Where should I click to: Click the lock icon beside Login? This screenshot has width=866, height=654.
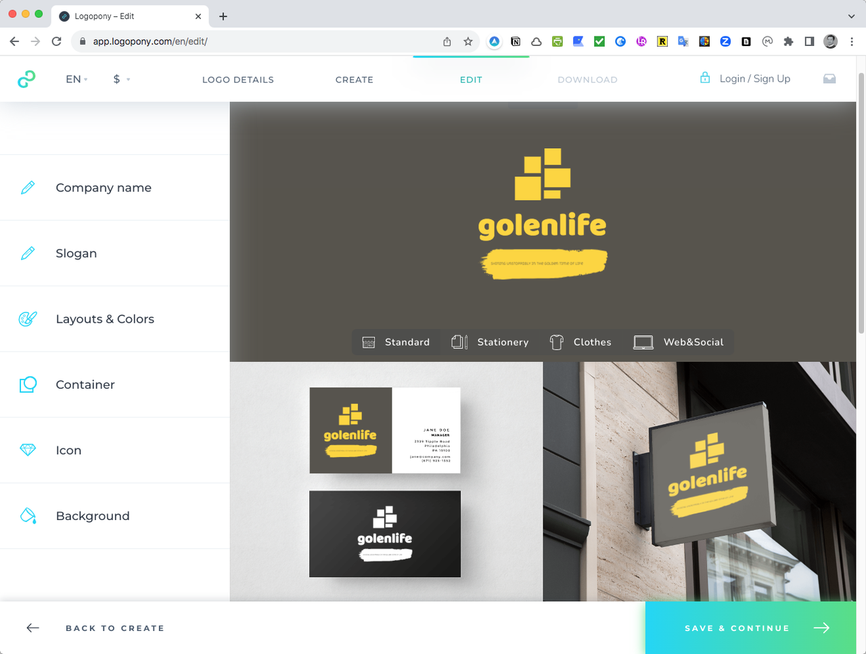point(705,78)
